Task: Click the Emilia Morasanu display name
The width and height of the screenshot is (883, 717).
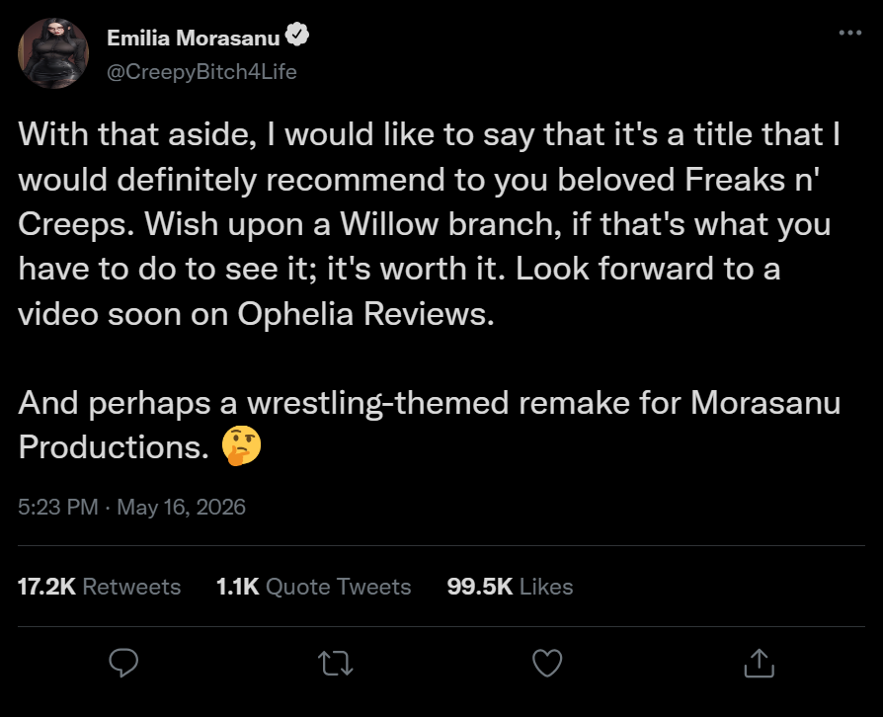Action: tap(194, 38)
